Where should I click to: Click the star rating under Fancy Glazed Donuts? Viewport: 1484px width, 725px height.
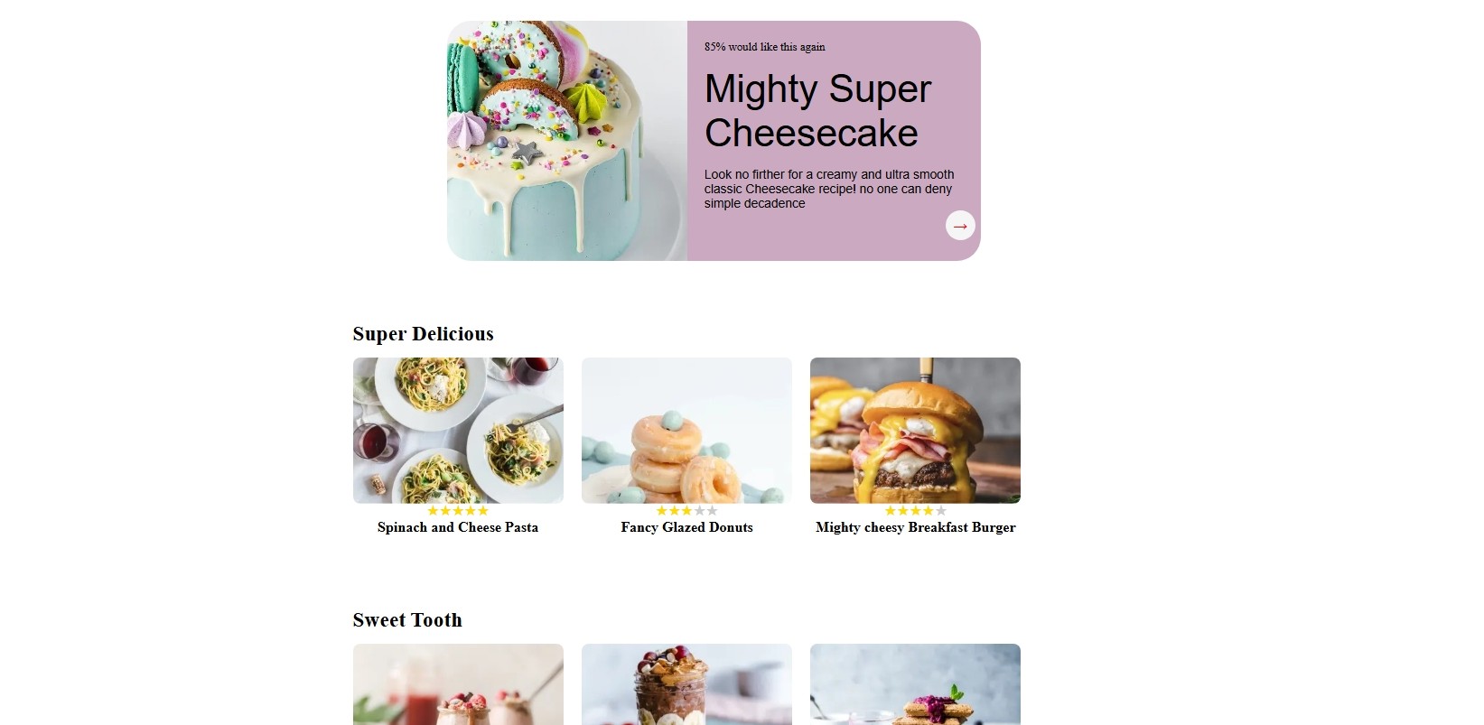[x=686, y=511]
